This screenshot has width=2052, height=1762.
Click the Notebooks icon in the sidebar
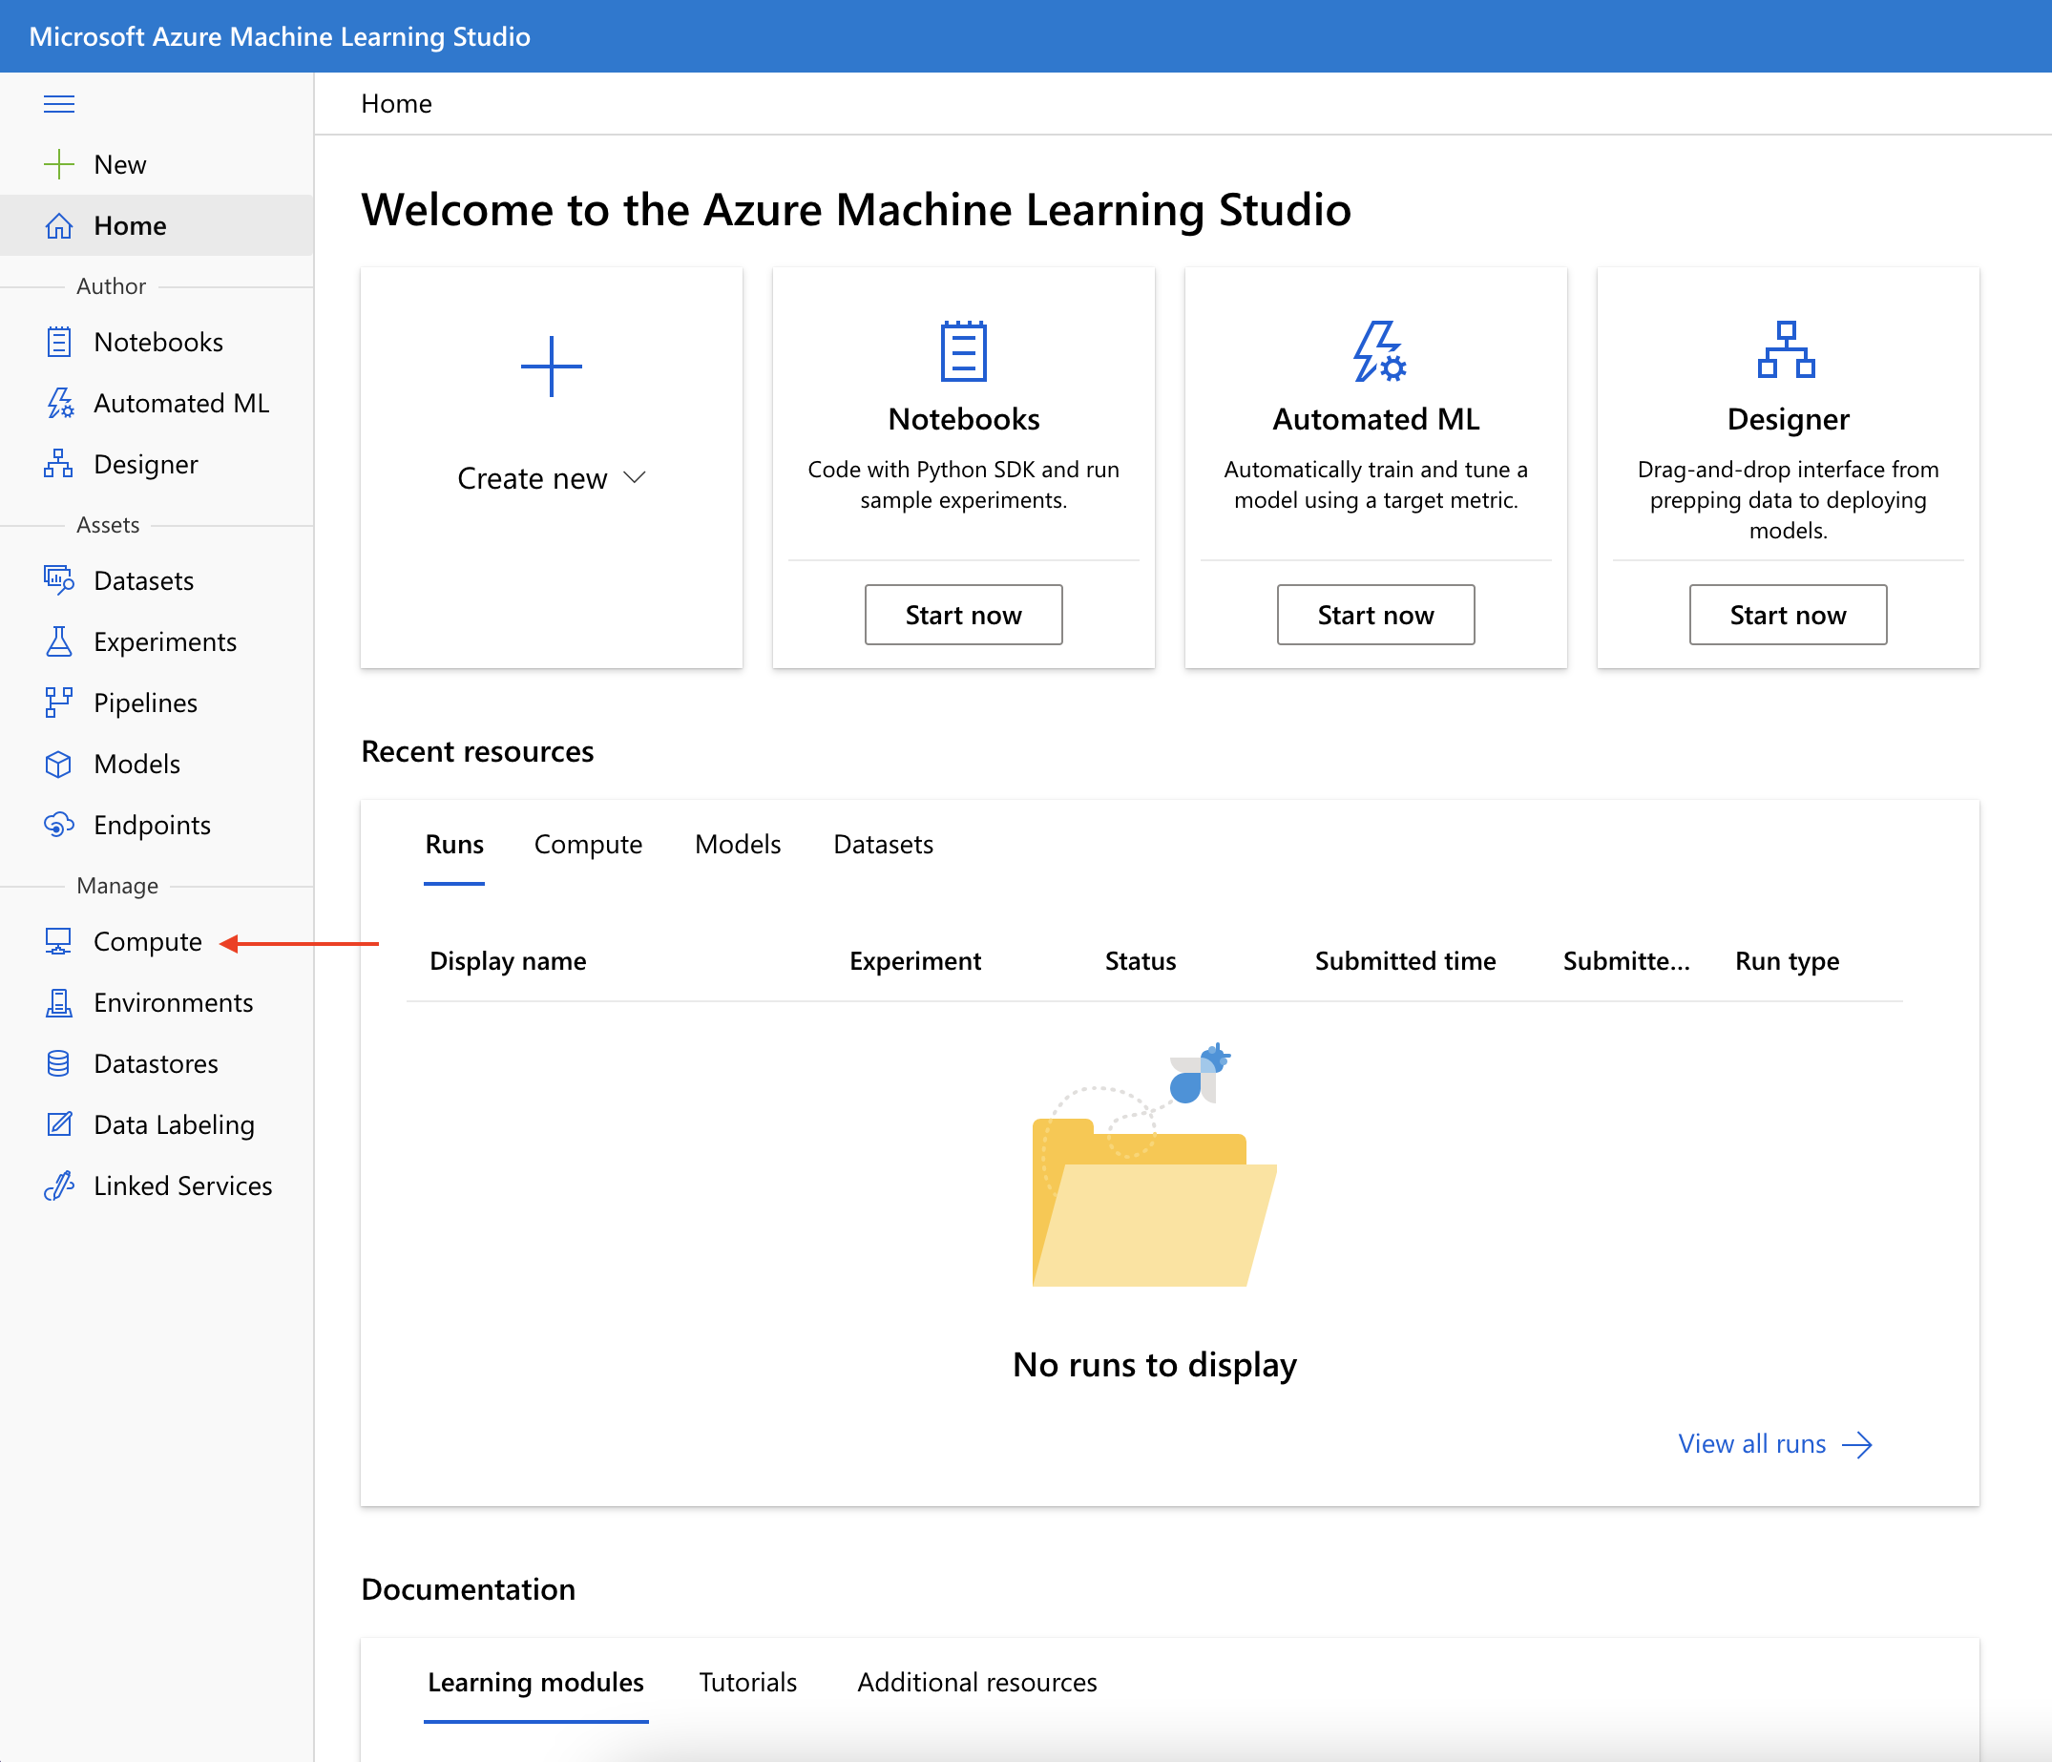click(x=59, y=342)
